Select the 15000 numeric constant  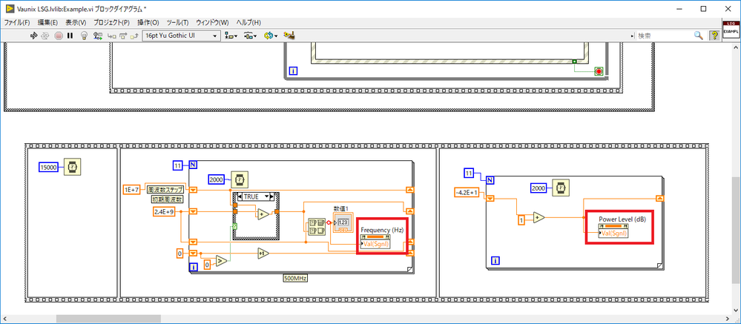(49, 167)
